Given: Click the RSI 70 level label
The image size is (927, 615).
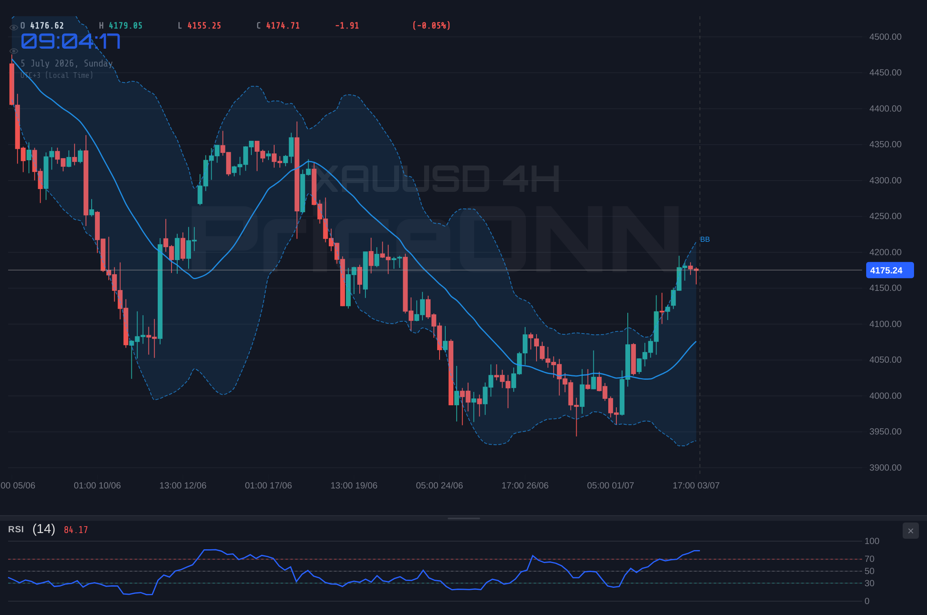Looking at the screenshot, I should 869,559.
